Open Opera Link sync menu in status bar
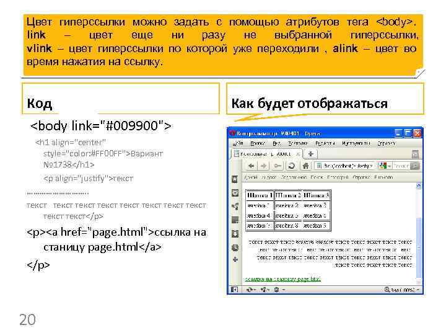The width and height of the screenshot is (446, 335). [251, 290]
